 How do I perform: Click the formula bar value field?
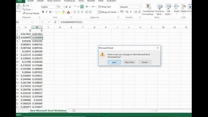click(x=125, y=22)
